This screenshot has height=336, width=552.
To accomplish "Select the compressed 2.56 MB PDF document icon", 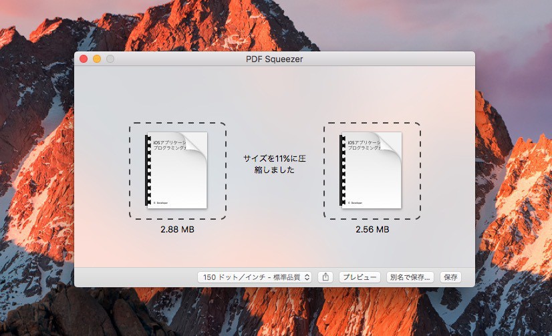I will tap(372, 170).
